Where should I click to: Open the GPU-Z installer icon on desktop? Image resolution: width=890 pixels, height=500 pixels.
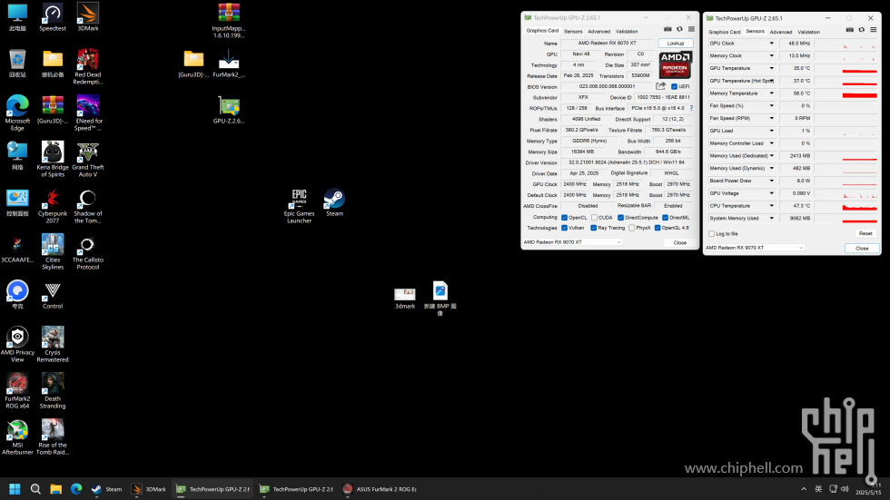[x=229, y=110]
